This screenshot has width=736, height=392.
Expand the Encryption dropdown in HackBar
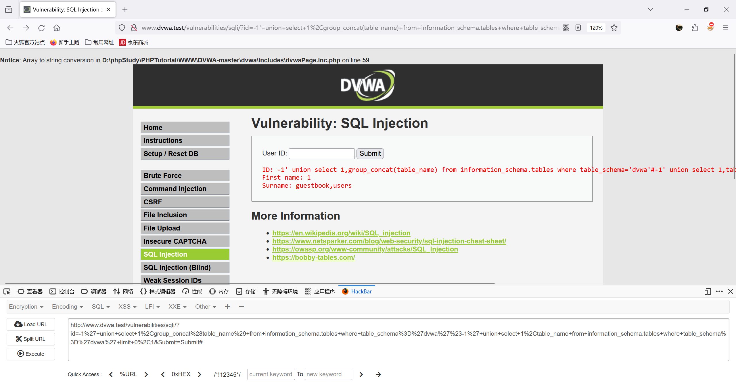(x=26, y=307)
